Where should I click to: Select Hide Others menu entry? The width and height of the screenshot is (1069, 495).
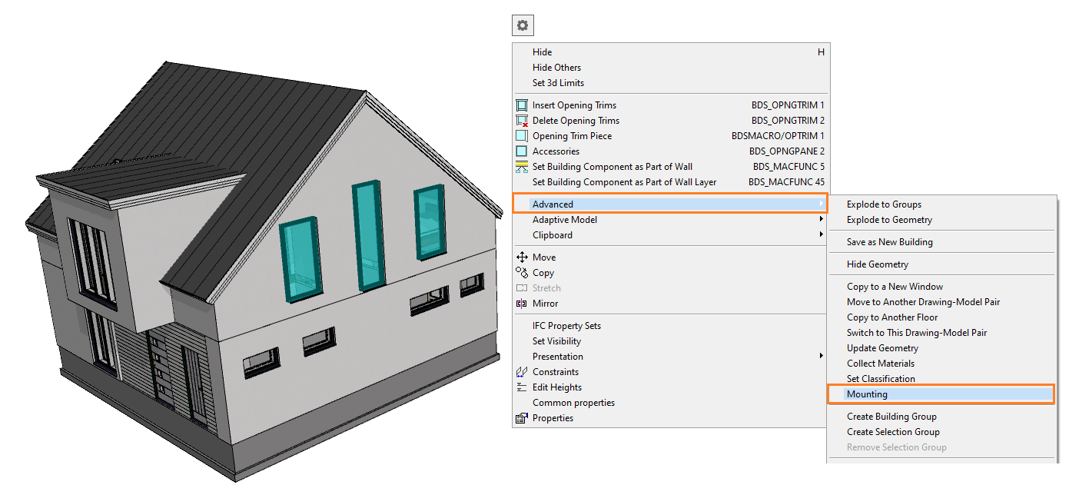556,68
